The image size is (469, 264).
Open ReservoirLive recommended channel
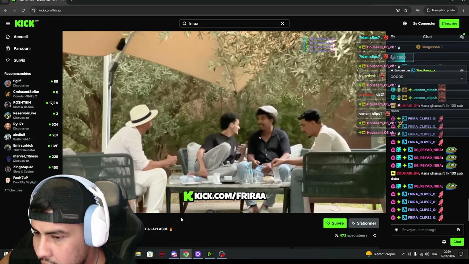(31, 115)
